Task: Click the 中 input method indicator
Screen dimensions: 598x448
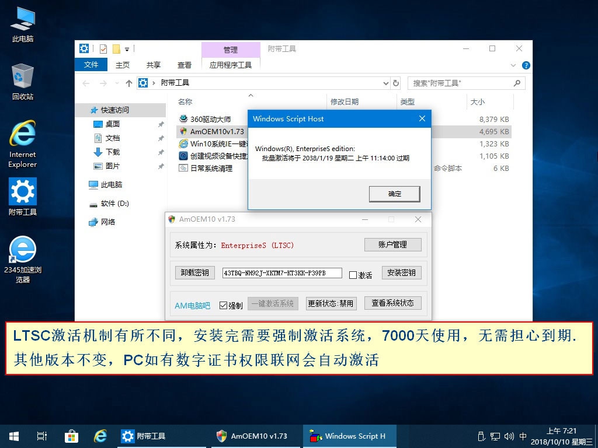Action: pos(523,436)
